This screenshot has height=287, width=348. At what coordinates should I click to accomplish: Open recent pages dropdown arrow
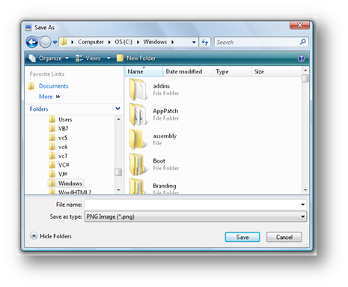click(55, 42)
